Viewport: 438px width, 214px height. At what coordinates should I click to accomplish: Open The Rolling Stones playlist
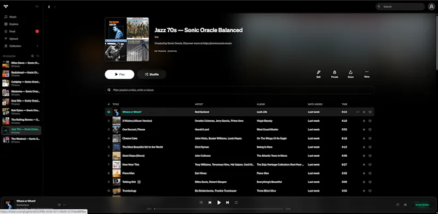[x=21, y=121]
